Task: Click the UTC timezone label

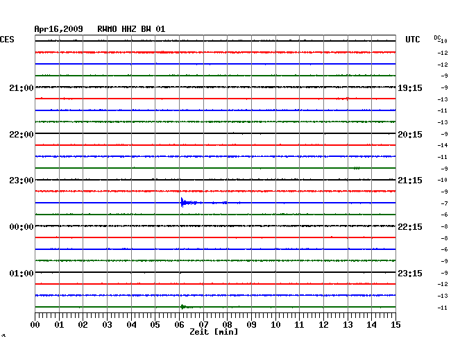Action: [x=413, y=40]
